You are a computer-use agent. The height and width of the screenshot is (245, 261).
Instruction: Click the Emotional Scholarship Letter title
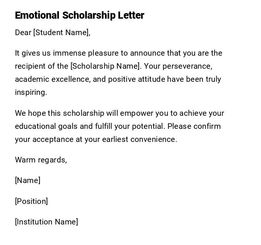[79, 15]
